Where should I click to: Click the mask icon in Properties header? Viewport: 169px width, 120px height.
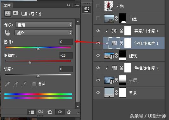click(x=16, y=13)
